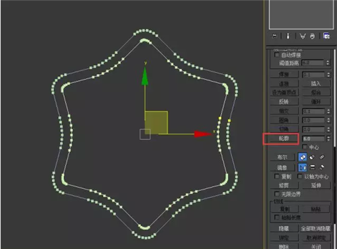Click Remove Modifier trash icon
This screenshot has height=249, width=337.
pyautogui.click(x=313, y=36)
